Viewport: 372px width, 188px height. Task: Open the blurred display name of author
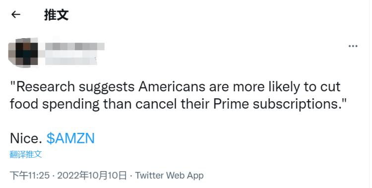coord(74,46)
